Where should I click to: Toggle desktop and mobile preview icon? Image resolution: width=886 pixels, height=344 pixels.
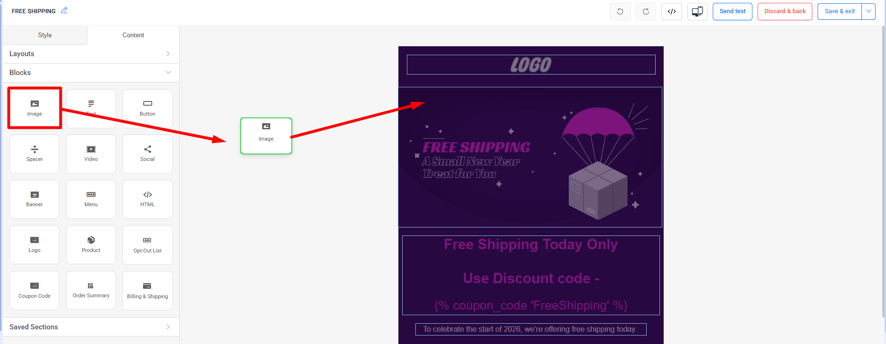tap(697, 11)
